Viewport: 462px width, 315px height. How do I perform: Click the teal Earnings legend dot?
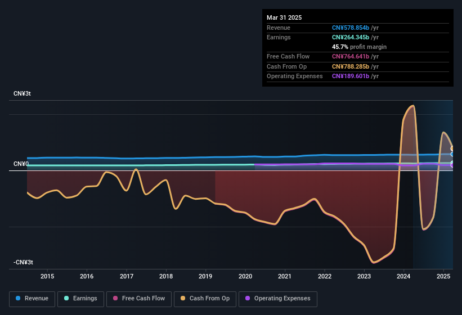click(66, 298)
